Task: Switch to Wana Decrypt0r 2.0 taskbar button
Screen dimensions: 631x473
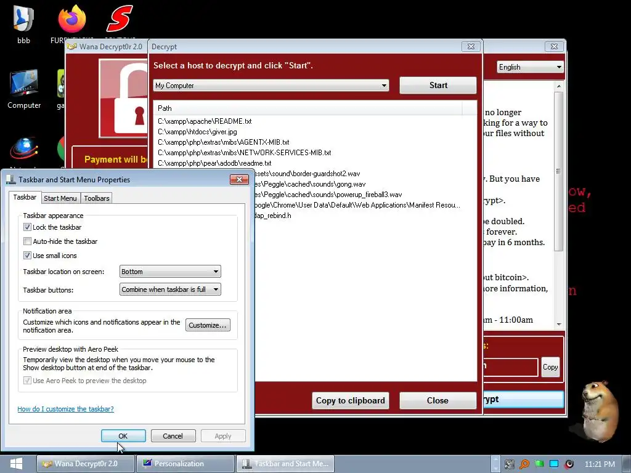Action: click(85, 464)
